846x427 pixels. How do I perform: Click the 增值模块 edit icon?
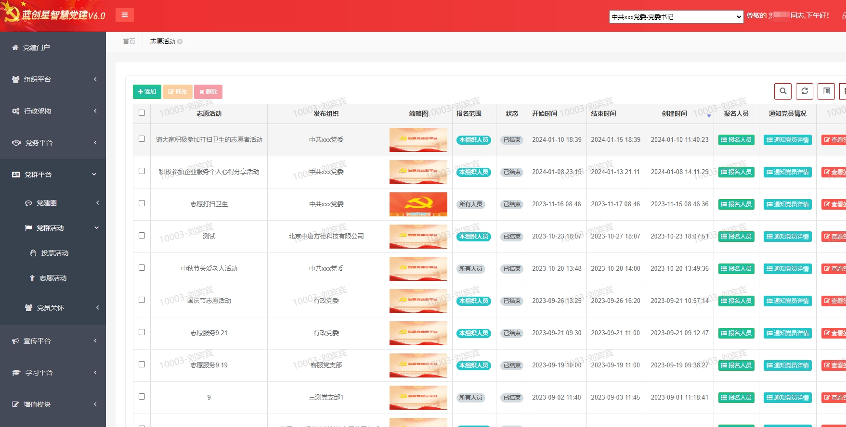[x=15, y=404]
